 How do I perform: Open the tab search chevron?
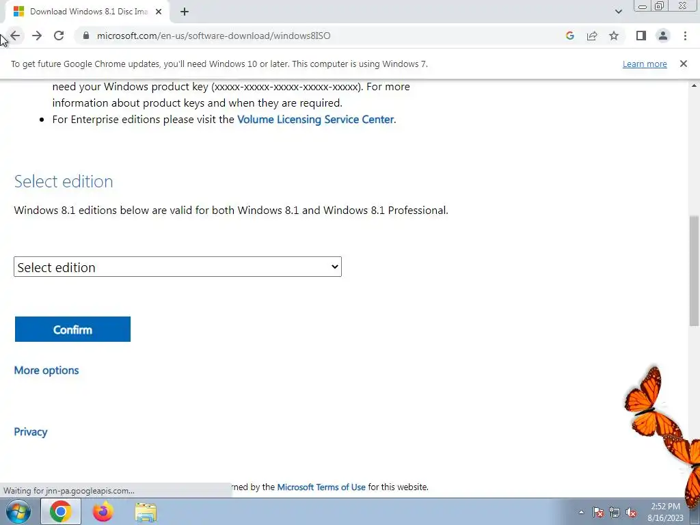pos(618,12)
